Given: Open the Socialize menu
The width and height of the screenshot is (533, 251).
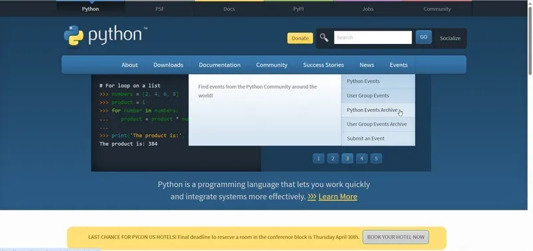Looking at the screenshot, I should tap(450, 38).
